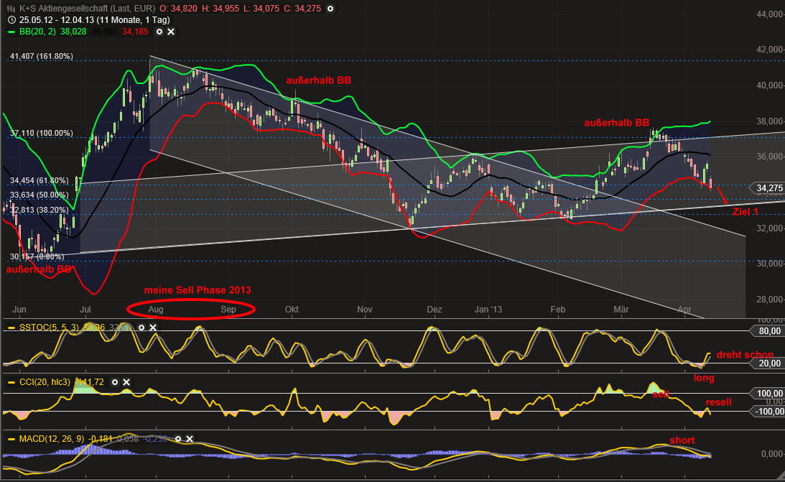Click the yellow SSTOC line color swatch
This screenshot has width=785, height=482.
[11, 328]
